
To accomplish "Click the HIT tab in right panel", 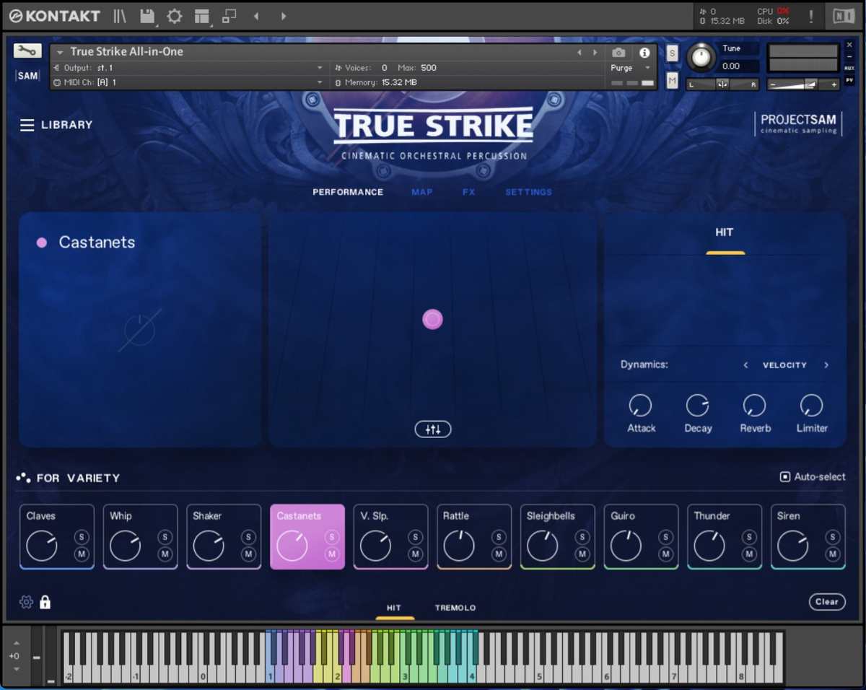I will tap(725, 232).
